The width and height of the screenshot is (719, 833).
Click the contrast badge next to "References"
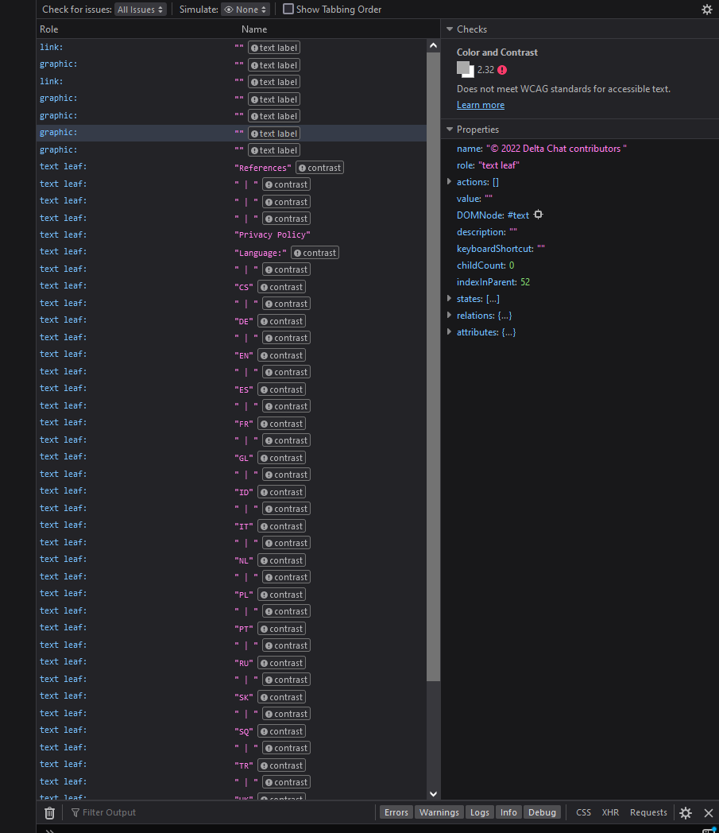319,168
